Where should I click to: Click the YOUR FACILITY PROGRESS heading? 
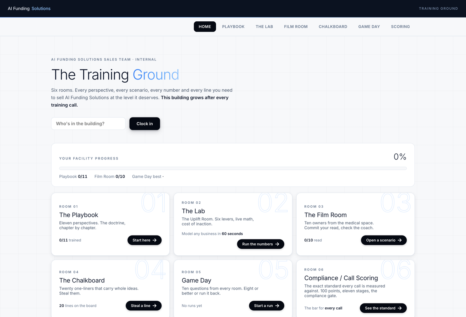click(89, 158)
